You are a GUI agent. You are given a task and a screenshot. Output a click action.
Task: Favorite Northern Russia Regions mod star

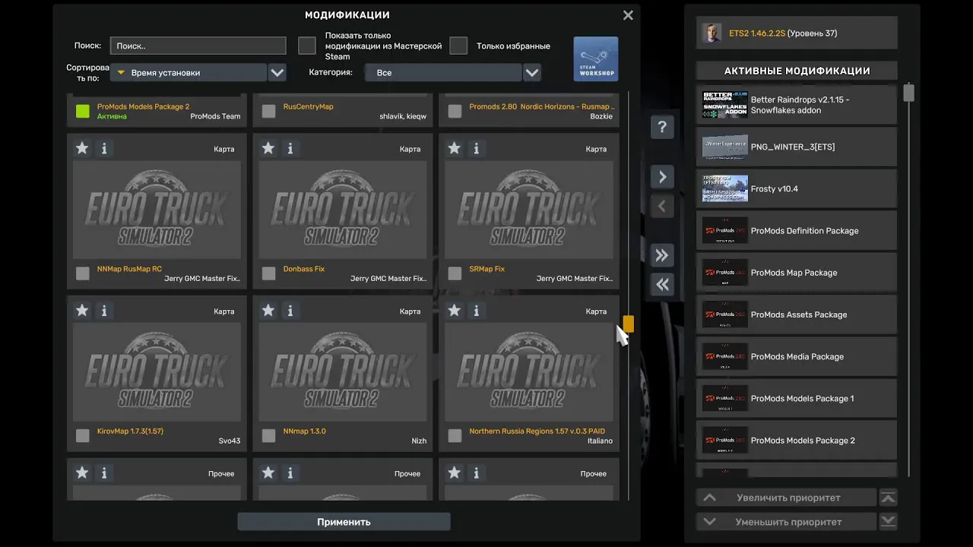[x=455, y=310]
